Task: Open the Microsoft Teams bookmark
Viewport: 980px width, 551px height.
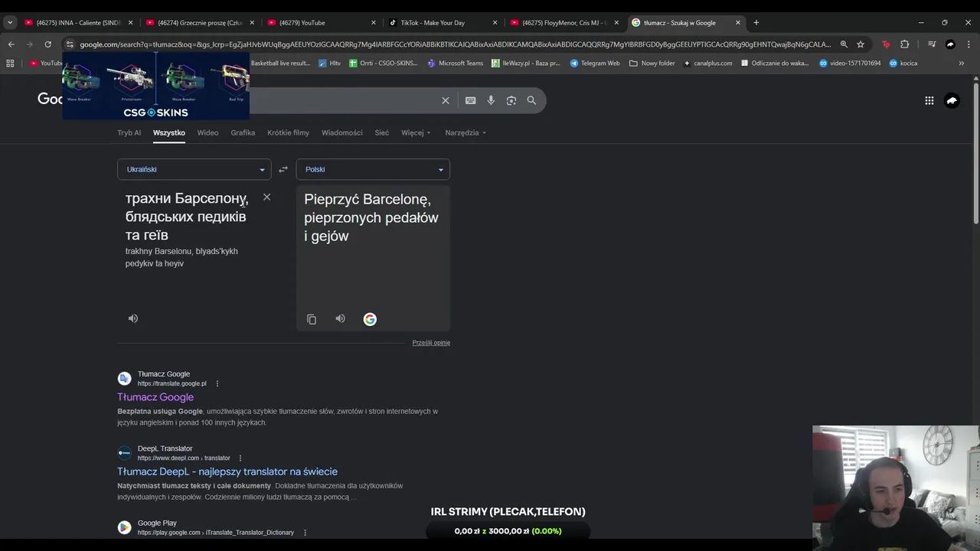Action: point(456,64)
